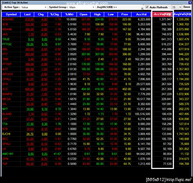This screenshot has height=183, width=193.
Task: Click SCC high price 410.00
Action: pyautogui.click(x=99, y=89)
